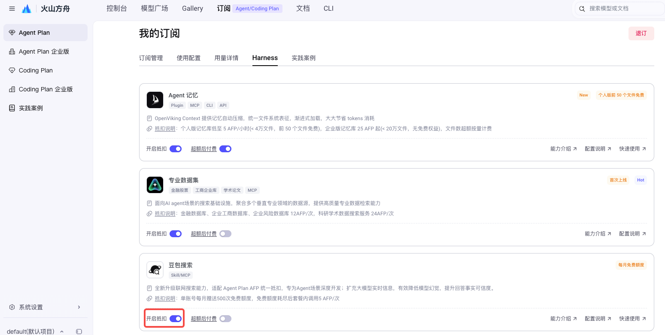Enable 超额后付费 for 豆包搜索
This screenshot has width=665, height=335.
[x=225, y=319]
